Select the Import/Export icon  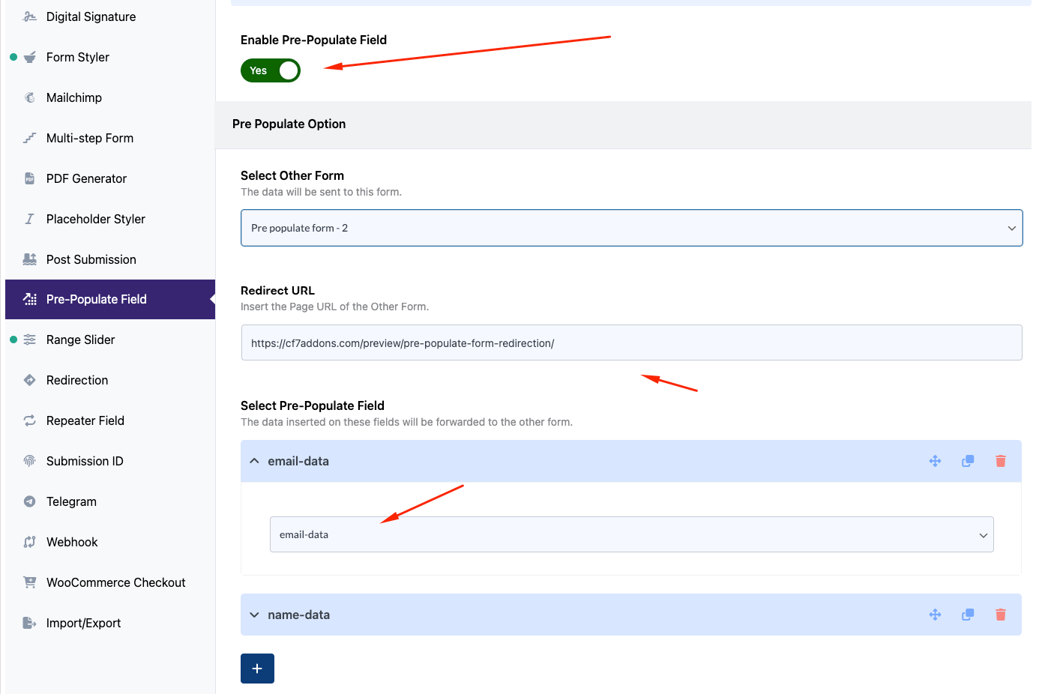[x=28, y=623]
